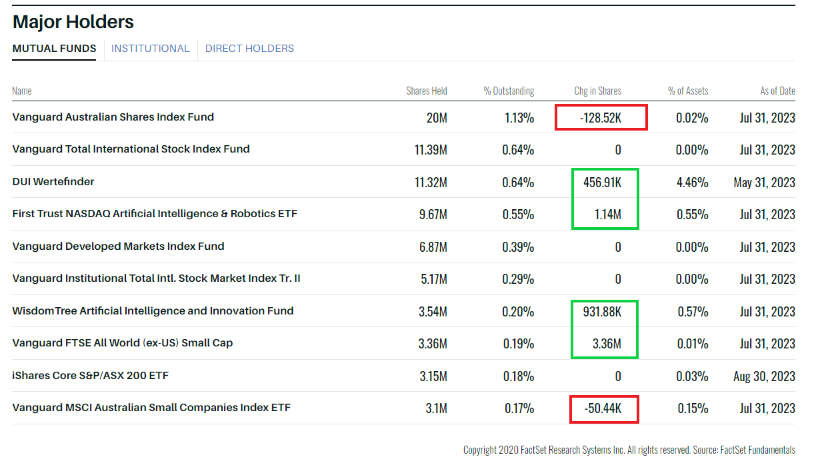
Task: Select the DUI Wertefinder fund name
Action: pos(53,182)
